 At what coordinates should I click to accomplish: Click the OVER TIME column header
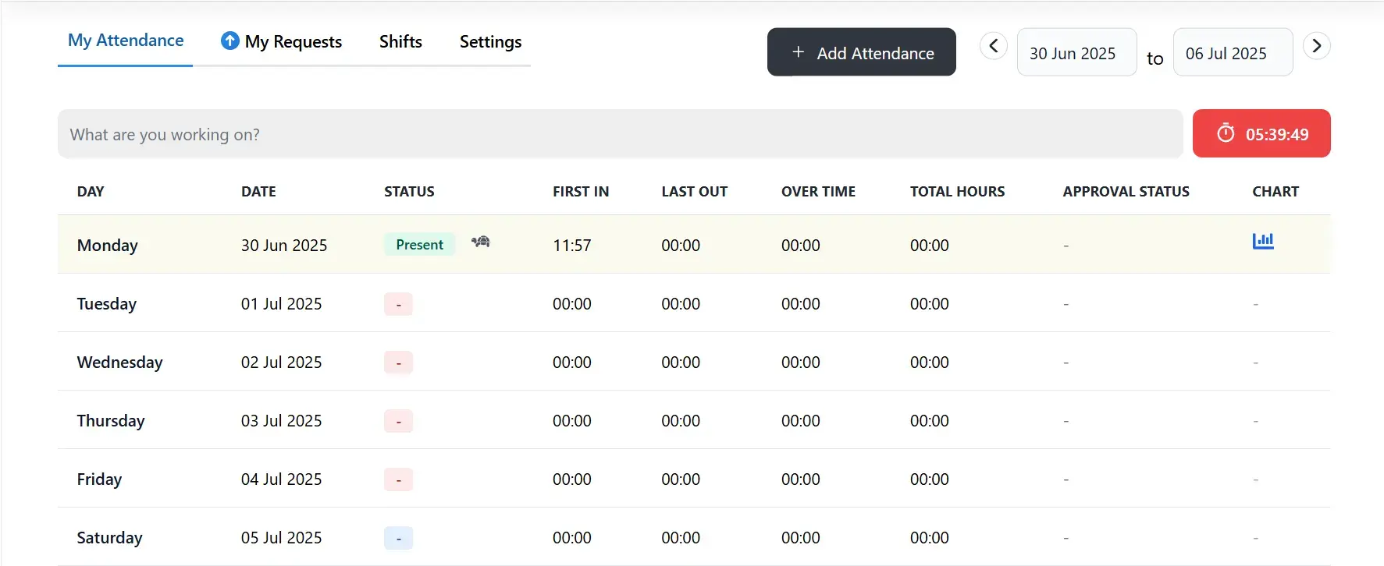[818, 192]
